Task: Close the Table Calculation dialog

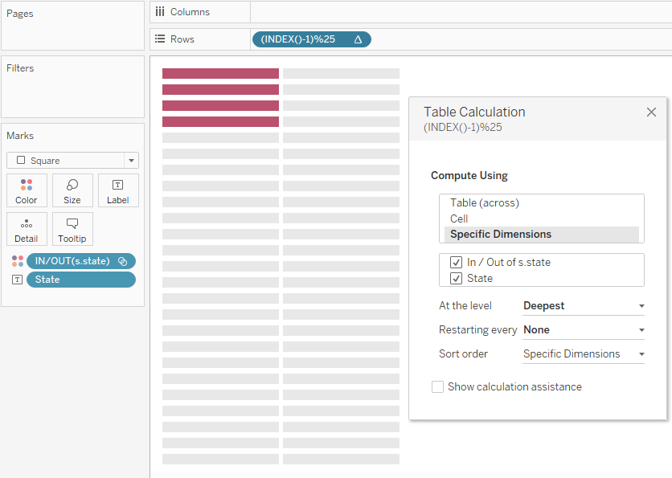Action: coord(651,112)
